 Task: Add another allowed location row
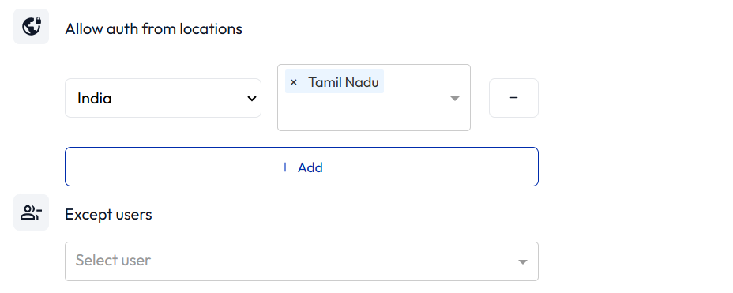(302, 167)
